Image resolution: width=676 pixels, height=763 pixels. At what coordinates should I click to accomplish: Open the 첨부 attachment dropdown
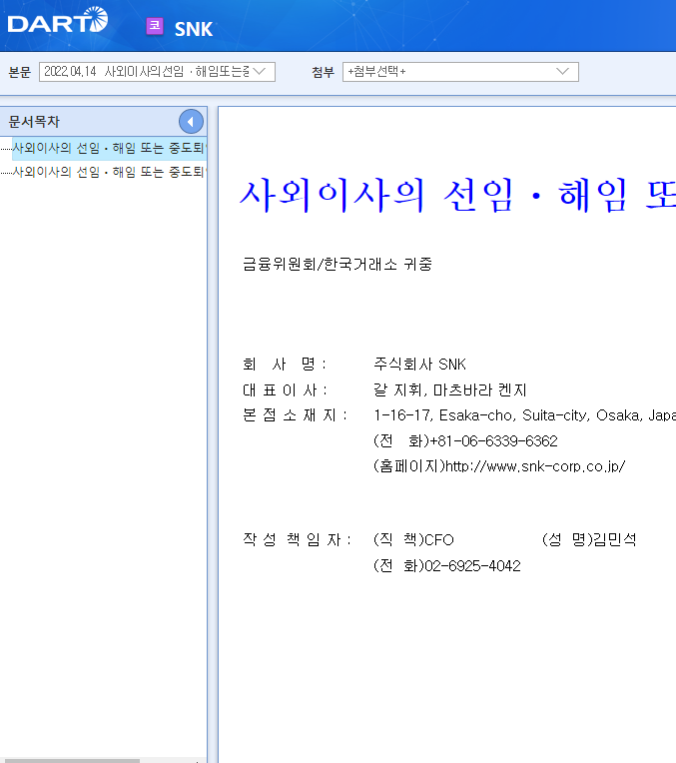click(x=460, y=72)
